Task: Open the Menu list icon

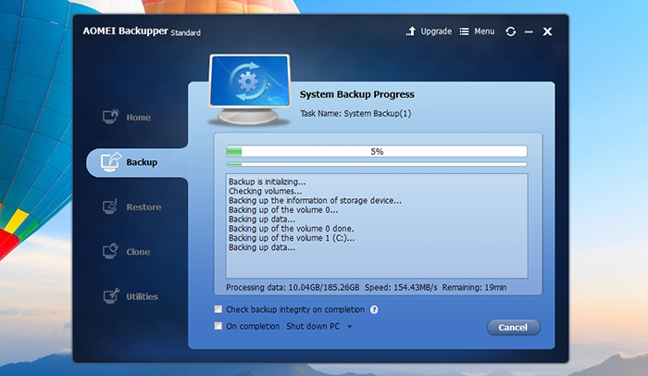Action: (x=464, y=31)
